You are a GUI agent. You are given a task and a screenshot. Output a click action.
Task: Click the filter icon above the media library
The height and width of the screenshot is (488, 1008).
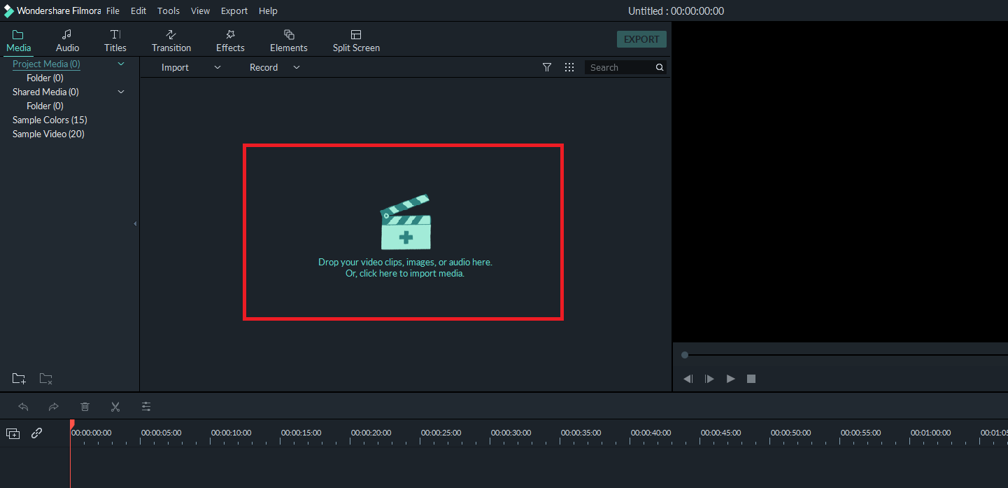pos(546,67)
